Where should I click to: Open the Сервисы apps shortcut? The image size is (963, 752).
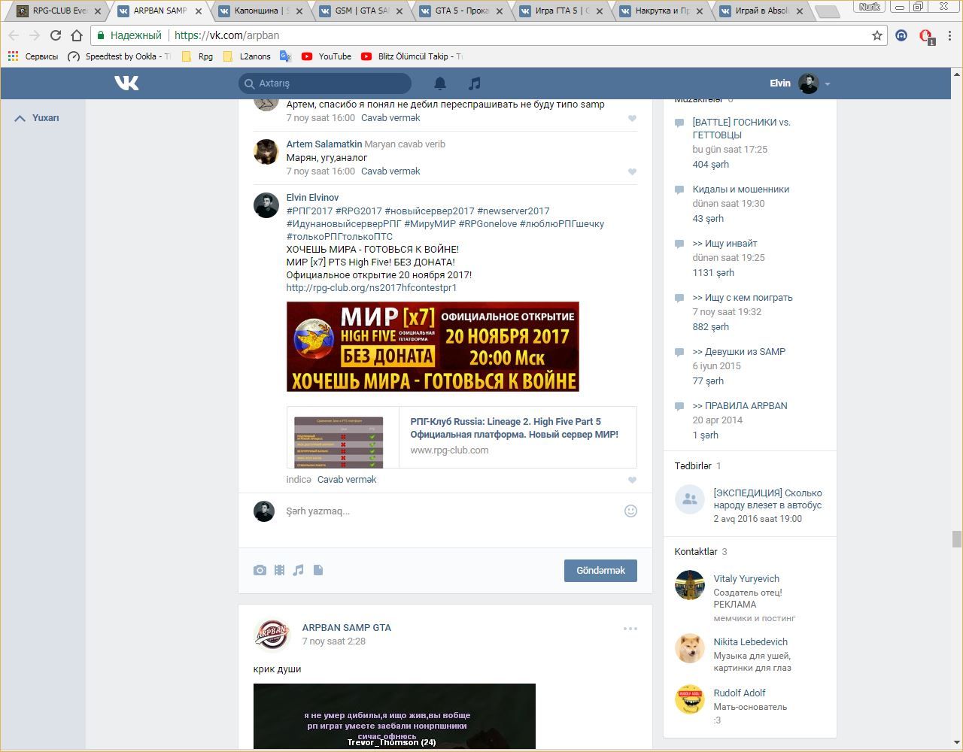(33, 56)
